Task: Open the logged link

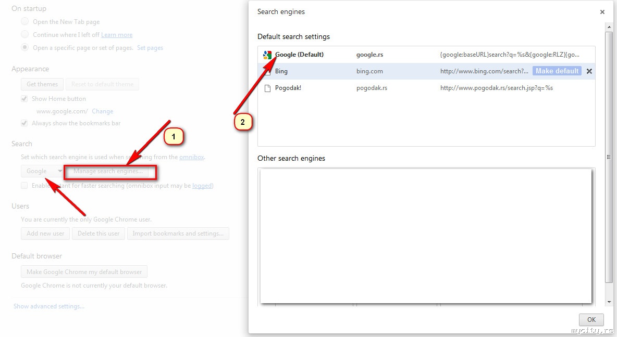Action: tap(202, 185)
